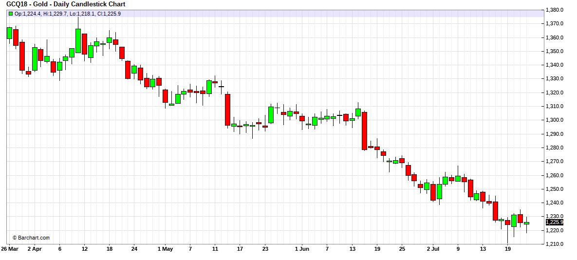The image size is (577, 260).
Task: Click the 1,350.0 price axis label
Action: click(x=555, y=51)
